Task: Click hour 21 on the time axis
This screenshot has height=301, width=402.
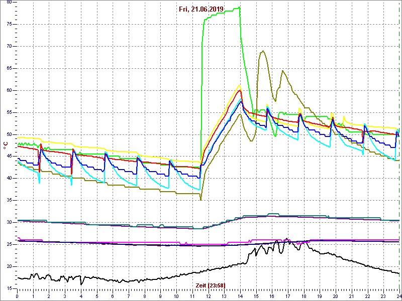Action: pyautogui.click(x=351, y=295)
